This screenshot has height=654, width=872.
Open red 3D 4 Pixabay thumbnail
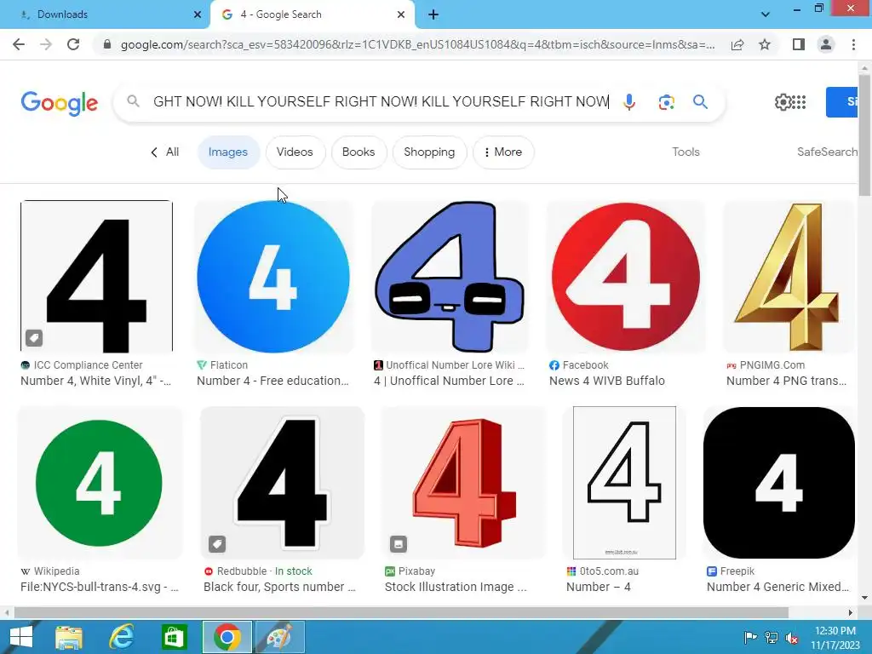pyautogui.click(x=463, y=483)
